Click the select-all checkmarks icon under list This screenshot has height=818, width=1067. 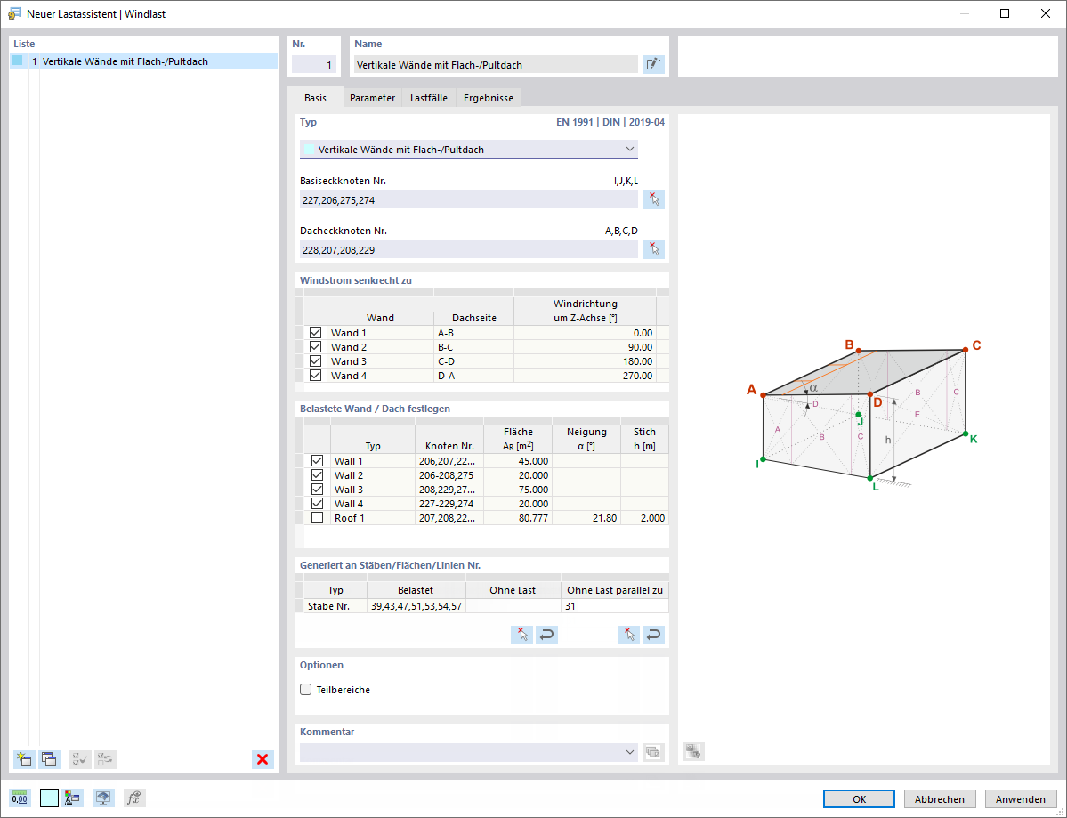(x=79, y=759)
